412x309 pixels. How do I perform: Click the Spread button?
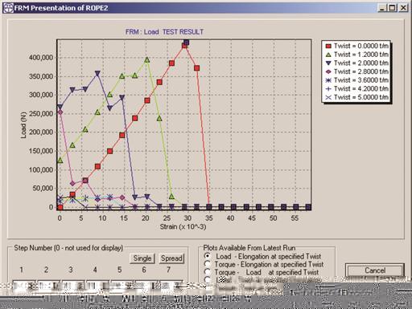pos(171,258)
